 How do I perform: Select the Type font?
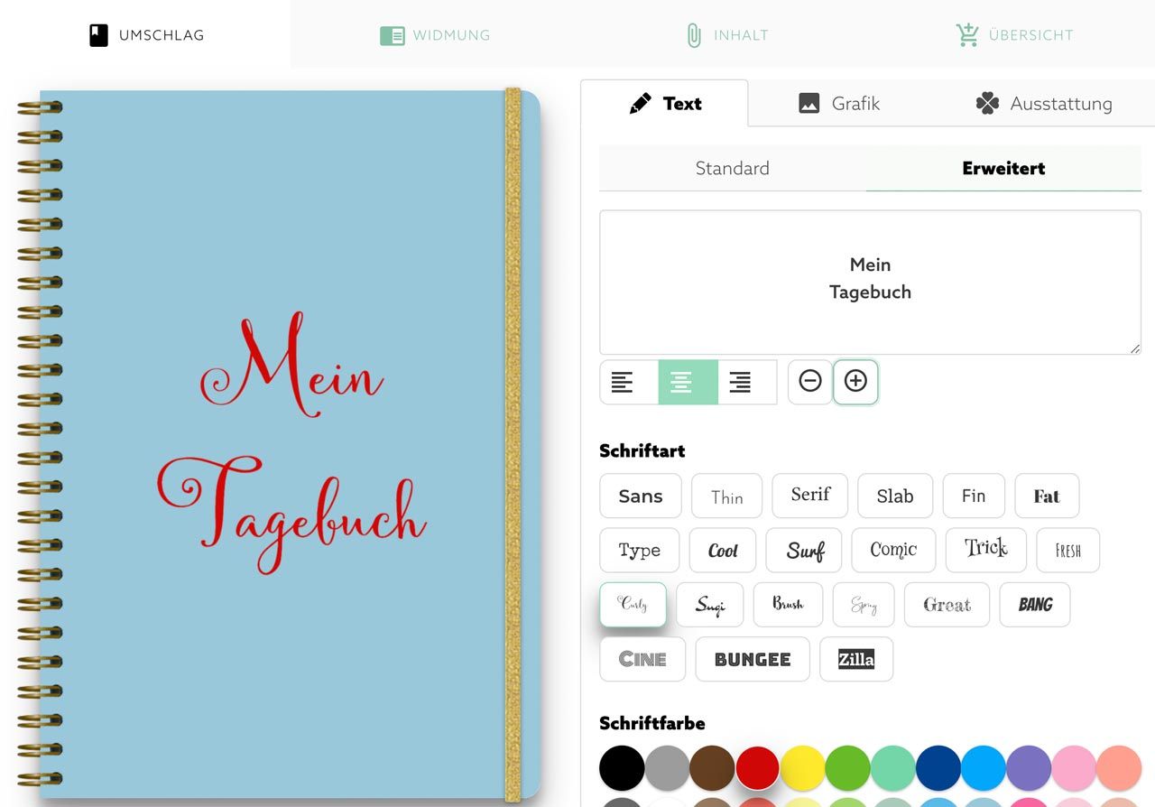coord(640,550)
